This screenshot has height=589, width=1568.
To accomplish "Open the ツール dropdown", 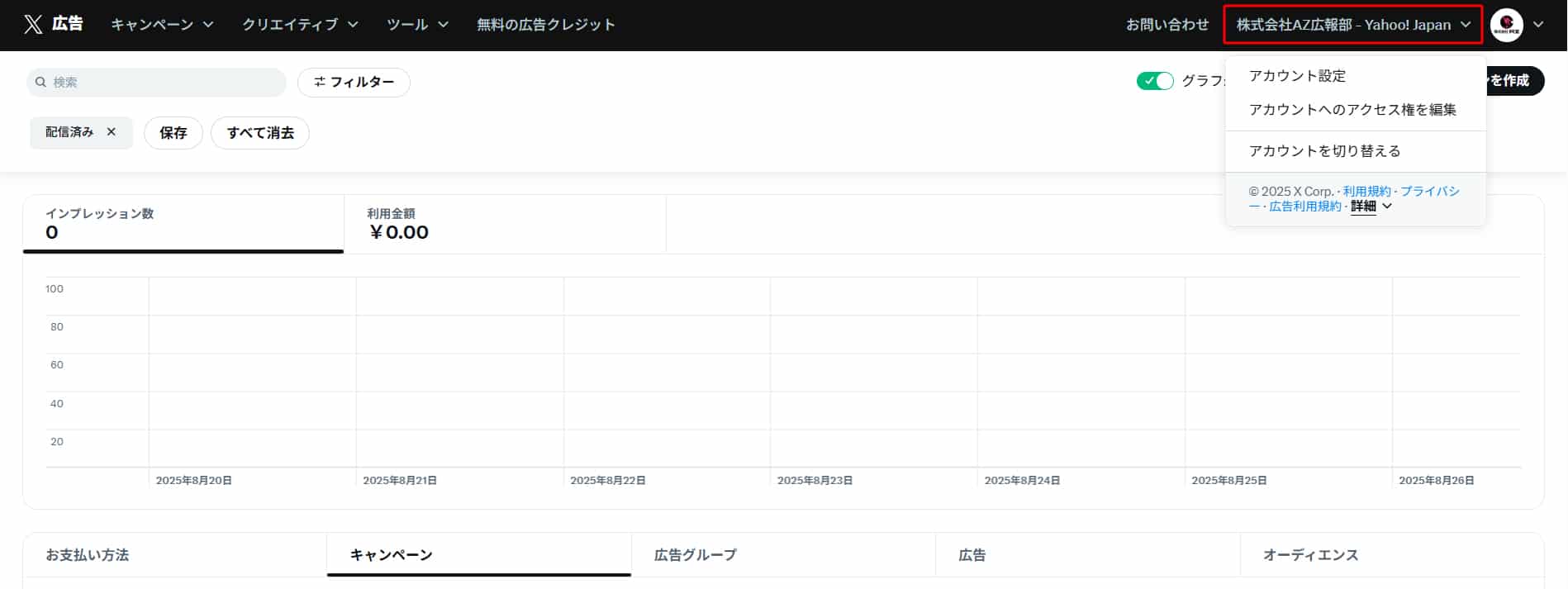I will pos(417,25).
